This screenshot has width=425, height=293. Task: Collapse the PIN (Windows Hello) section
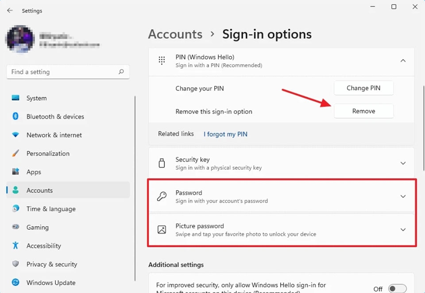pyautogui.click(x=403, y=61)
